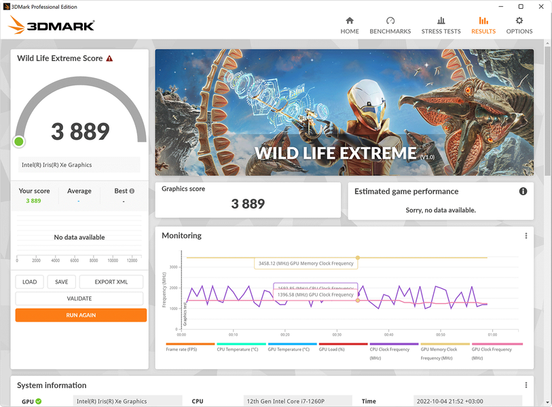Click the scrollbar up arrow
Viewport: 552px width, 407px height.
(547, 43)
